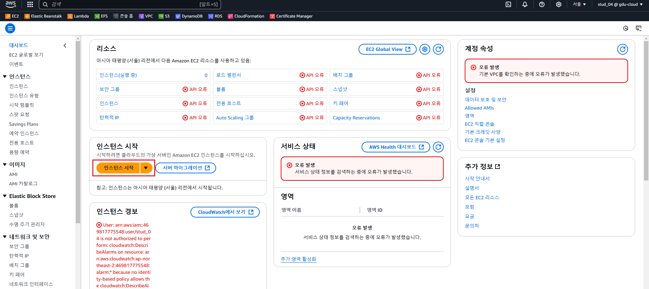Refresh the 서비스 상태 panel
The height and width of the screenshot is (289, 649).
(438, 147)
